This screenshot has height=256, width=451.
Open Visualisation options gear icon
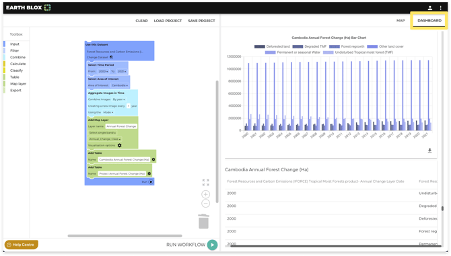119,146
